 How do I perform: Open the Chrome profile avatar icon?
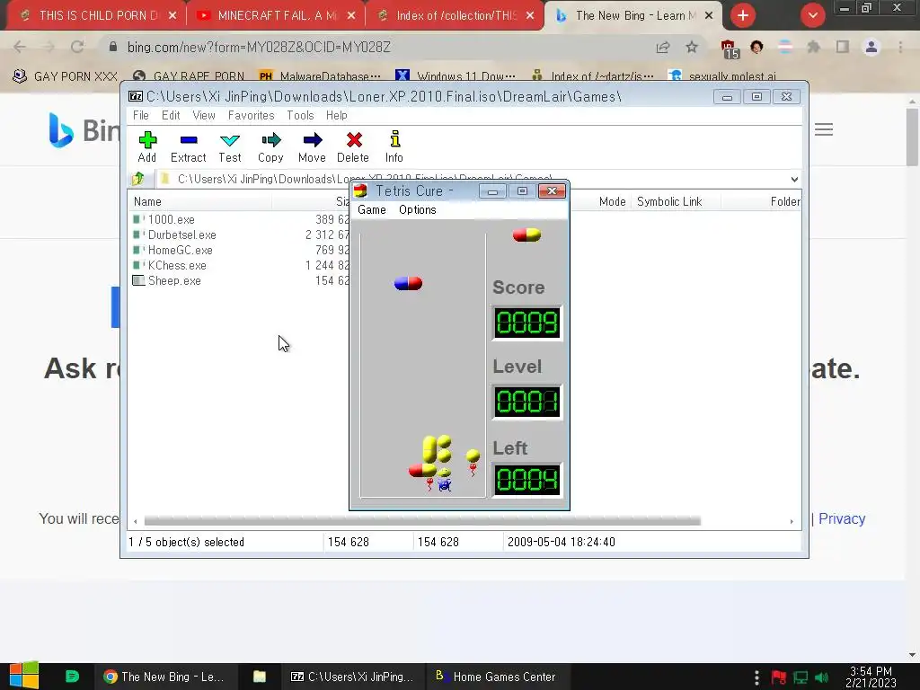click(871, 47)
